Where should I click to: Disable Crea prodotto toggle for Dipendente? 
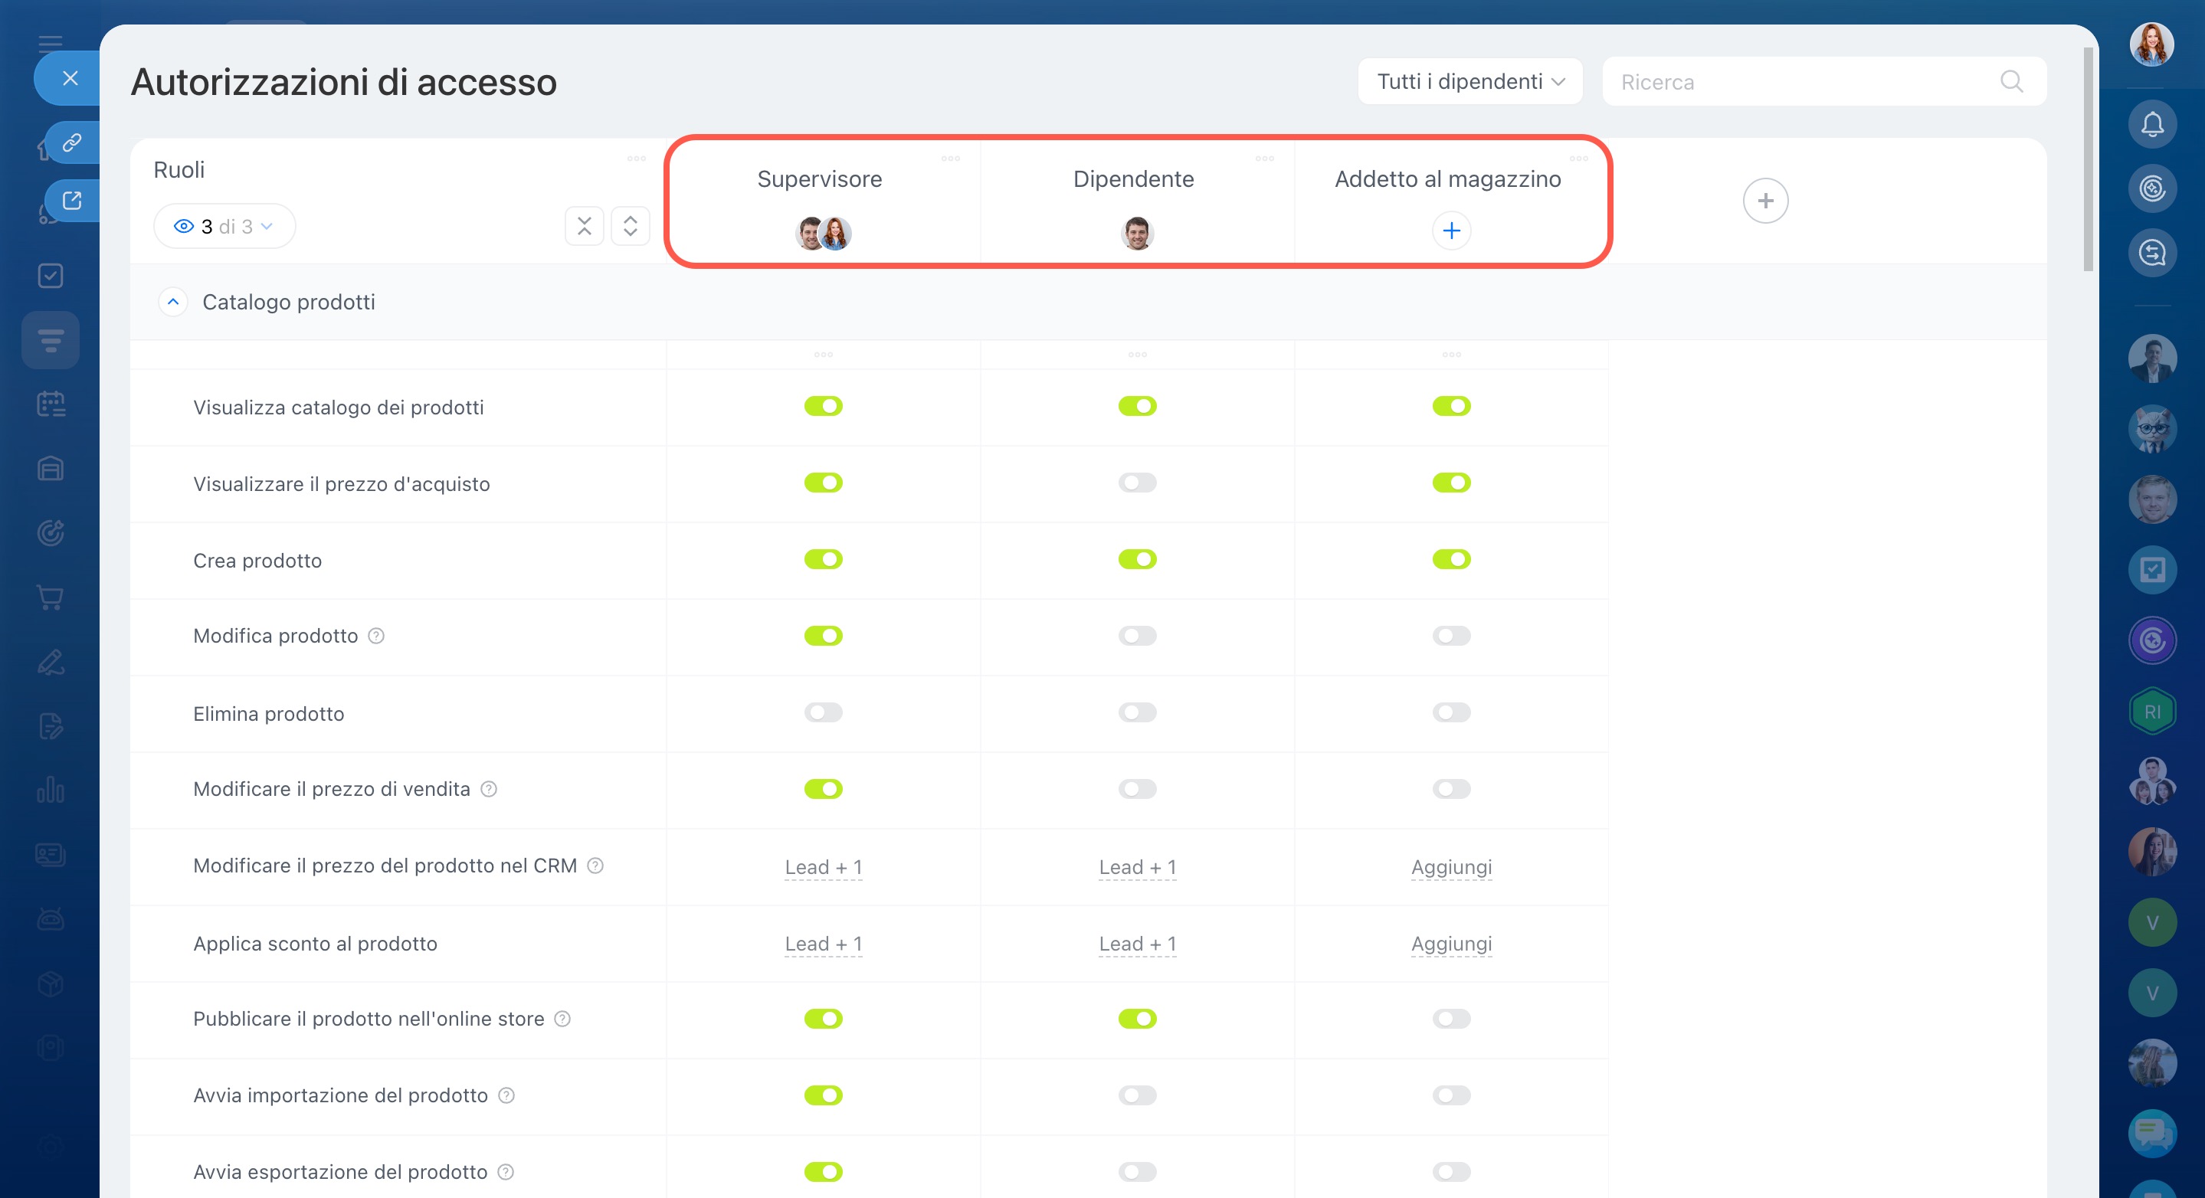pos(1137,560)
